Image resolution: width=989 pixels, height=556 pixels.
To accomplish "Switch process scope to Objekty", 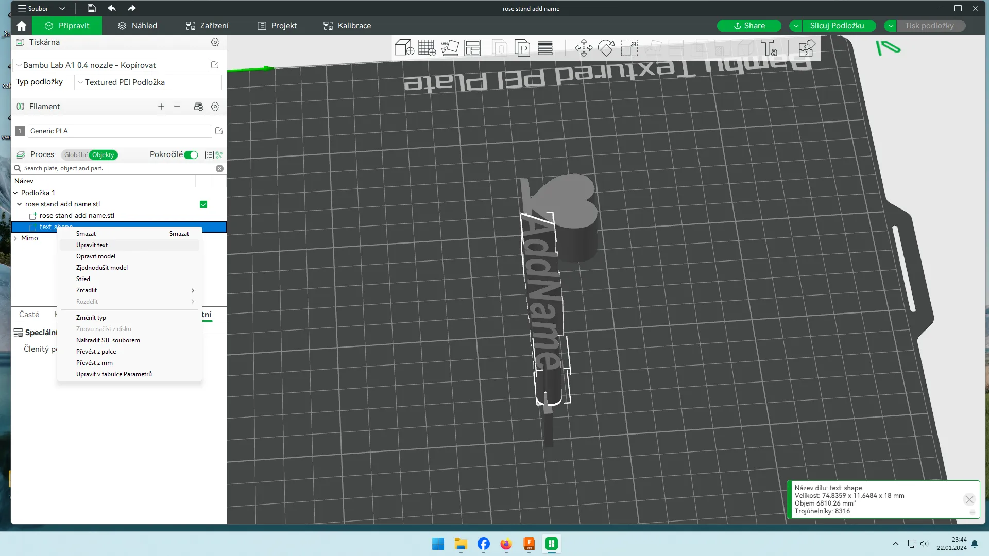I will tap(103, 155).
